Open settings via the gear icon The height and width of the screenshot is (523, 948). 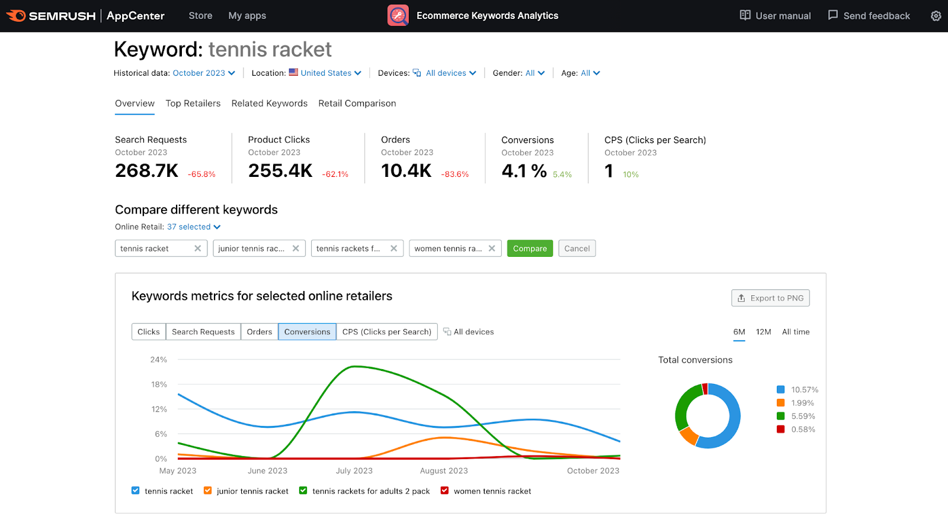(936, 16)
